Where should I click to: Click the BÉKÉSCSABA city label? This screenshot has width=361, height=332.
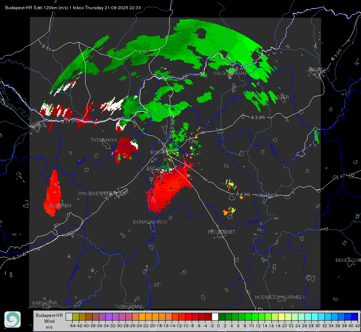[348, 260]
